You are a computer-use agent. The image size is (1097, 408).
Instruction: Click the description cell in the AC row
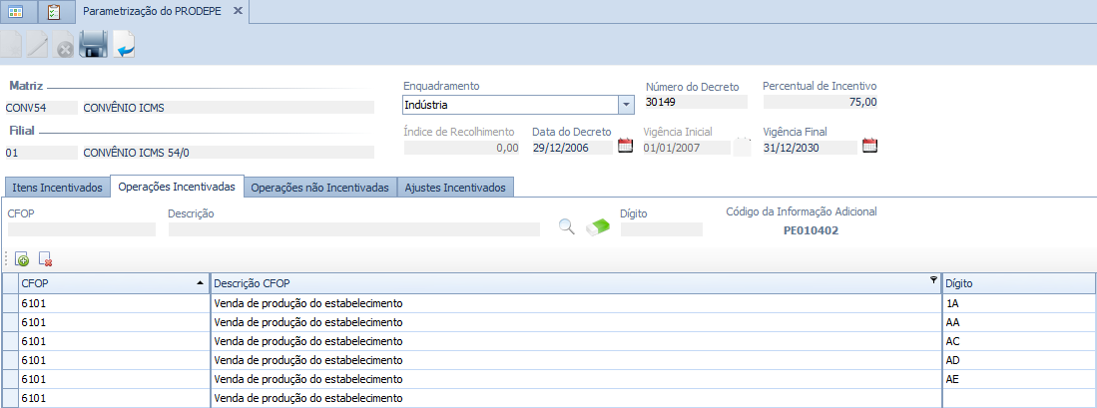(x=576, y=341)
